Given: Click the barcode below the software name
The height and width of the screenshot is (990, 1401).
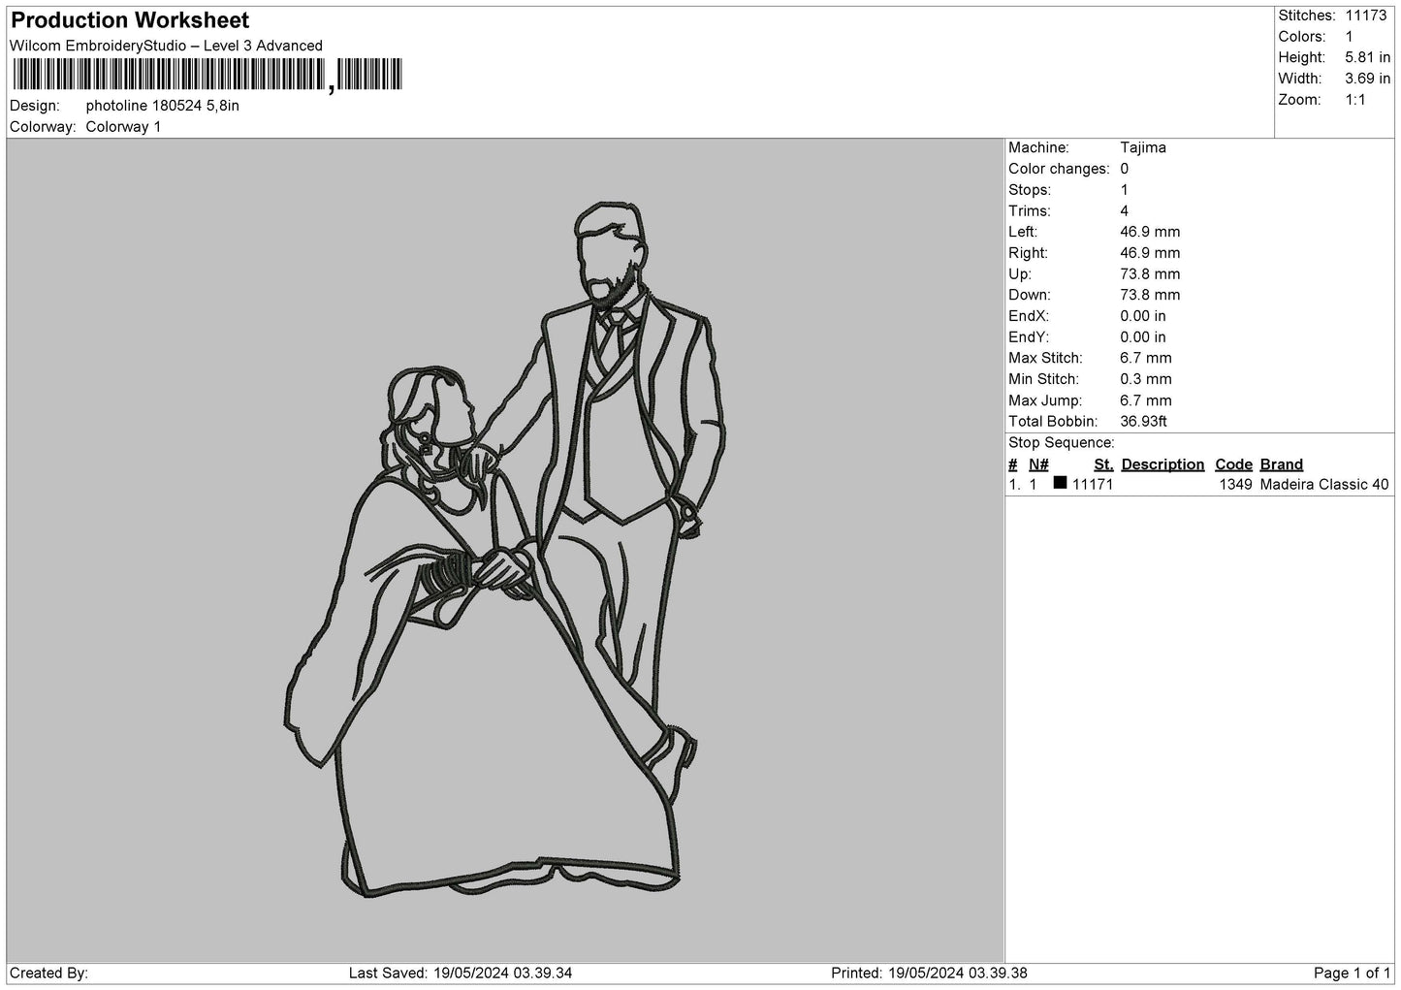Looking at the screenshot, I should pos(207,75).
